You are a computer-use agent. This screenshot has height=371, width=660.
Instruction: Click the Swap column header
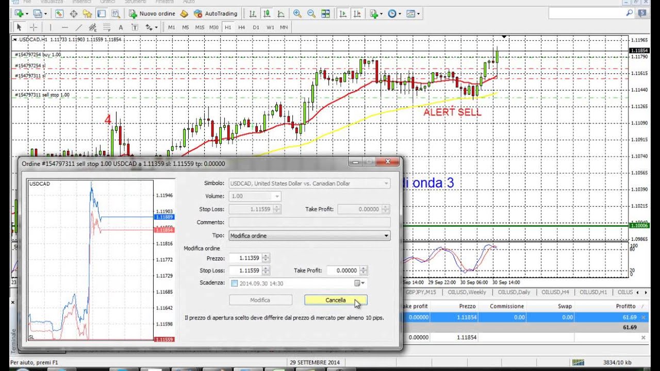point(551,306)
